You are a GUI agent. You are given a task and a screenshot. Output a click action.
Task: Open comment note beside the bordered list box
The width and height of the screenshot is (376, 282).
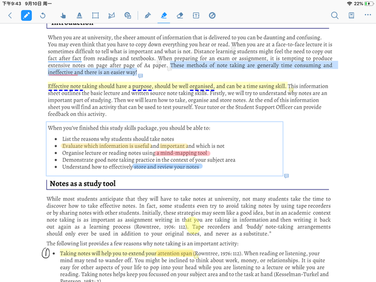(286, 176)
